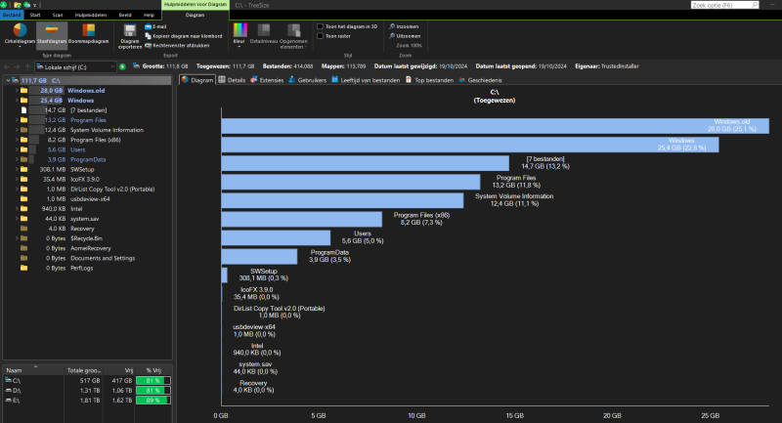The height and width of the screenshot is (423, 782).
Task: Open the Bestand menu
Action: [x=12, y=16]
